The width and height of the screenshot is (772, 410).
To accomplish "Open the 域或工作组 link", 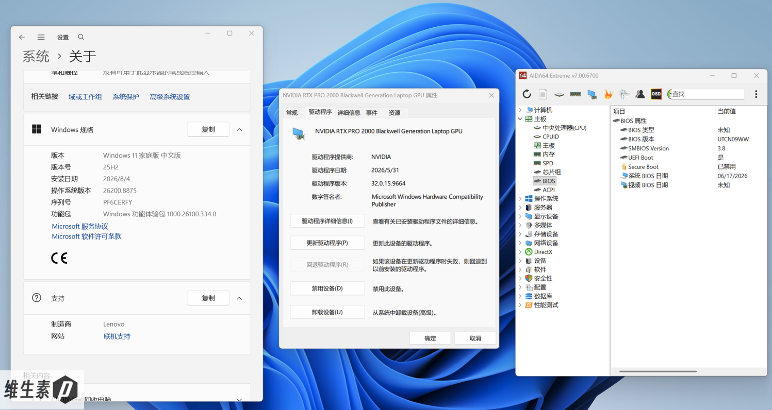I will click(x=85, y=97).
